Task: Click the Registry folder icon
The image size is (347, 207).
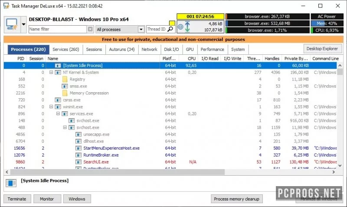Action: coord(65,79)
